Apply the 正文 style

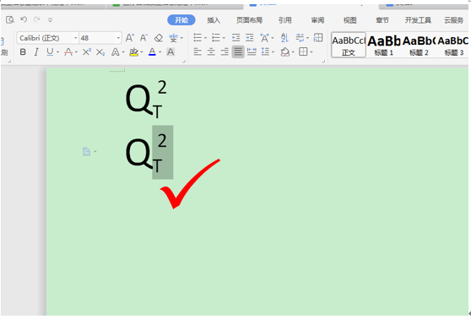(349, 45)
